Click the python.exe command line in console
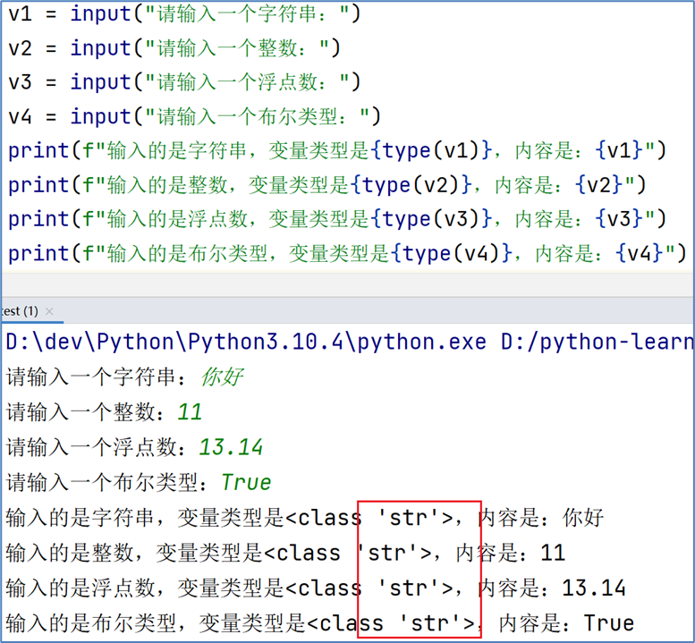 [349, 343]
